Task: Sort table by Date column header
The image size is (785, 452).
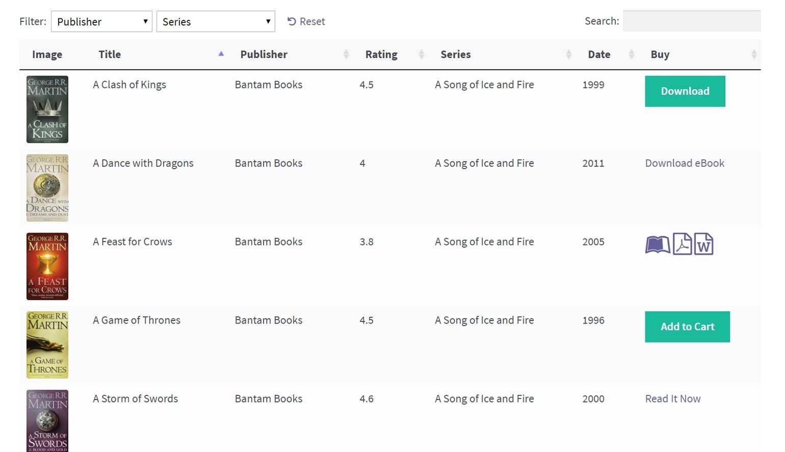Action: point(599,55)
